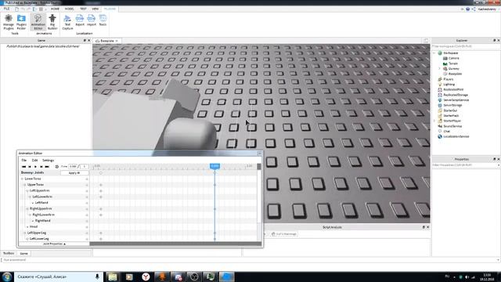The height and width of the screenshot is (282, 501).
Task: Click the localization Import icon
Action: click(x=92, y=20)
